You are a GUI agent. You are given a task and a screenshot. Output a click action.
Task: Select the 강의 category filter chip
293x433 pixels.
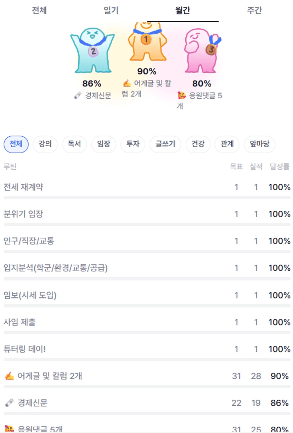(x=45, y=144)
